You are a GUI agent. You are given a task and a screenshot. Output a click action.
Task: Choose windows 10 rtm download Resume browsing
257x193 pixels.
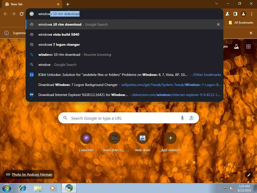pyautogui.click(x=124, y=55)
